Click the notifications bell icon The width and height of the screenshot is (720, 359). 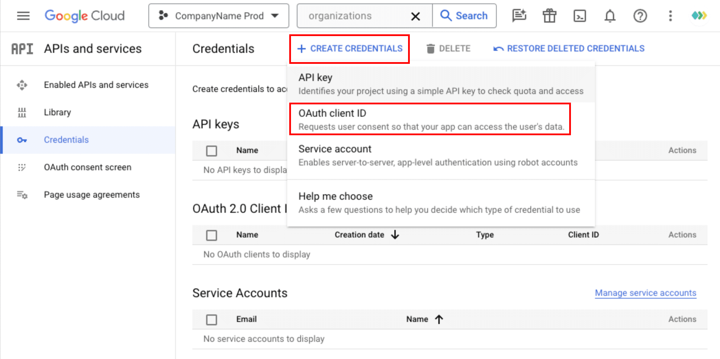tap(610, 16)
